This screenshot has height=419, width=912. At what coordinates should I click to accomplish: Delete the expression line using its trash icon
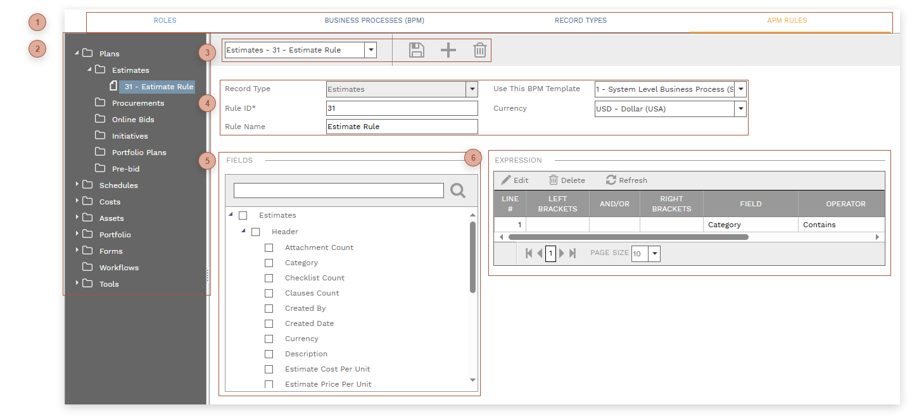(x=566, y=180)
